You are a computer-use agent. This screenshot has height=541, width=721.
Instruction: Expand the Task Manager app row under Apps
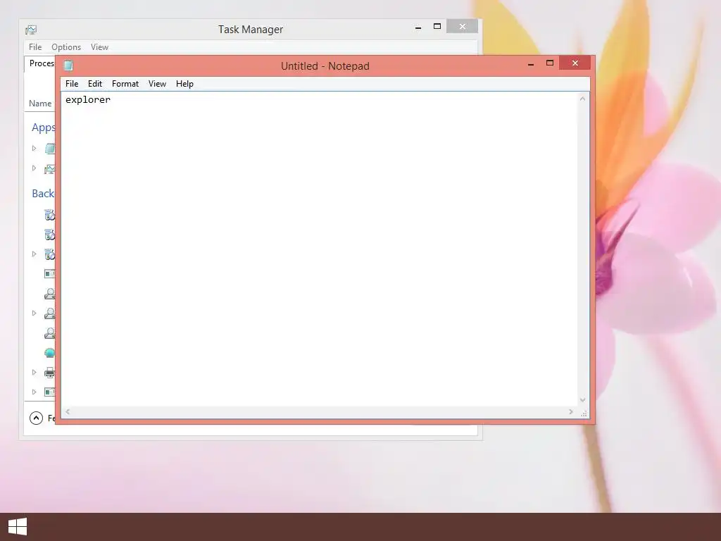coord(34,168)
